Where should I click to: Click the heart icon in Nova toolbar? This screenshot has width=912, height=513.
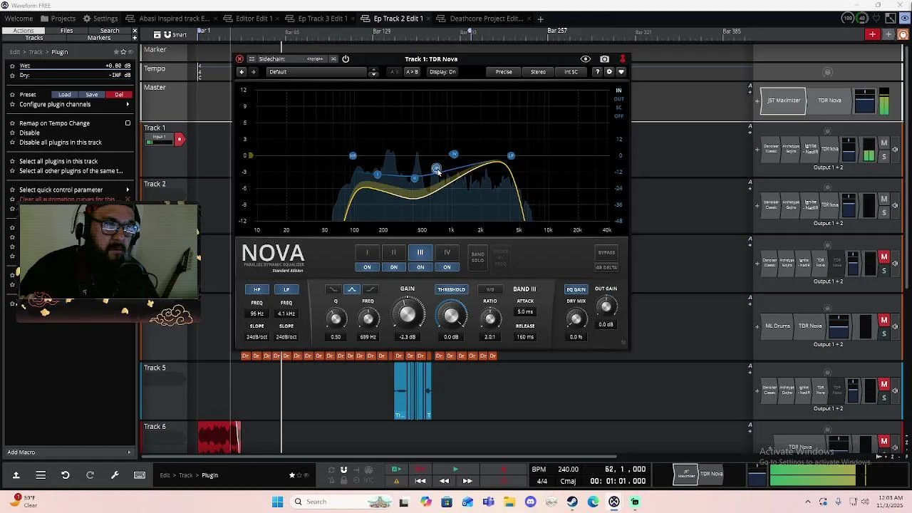(621, 72)
